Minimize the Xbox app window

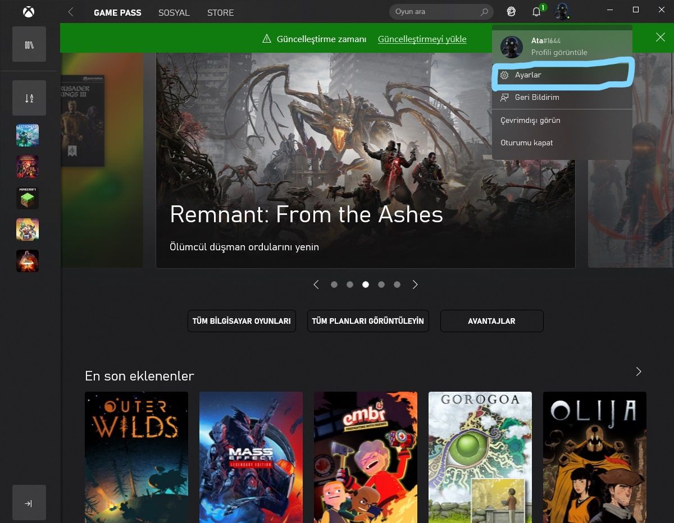pos(611,10)
